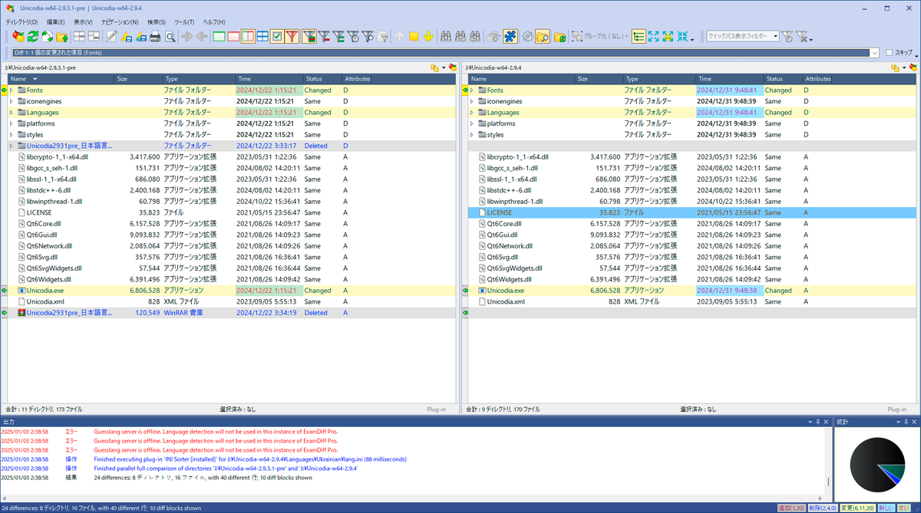Screen dimensions: 921x513
Task: Click the funnel with clock filter icon
Action: click(354, 36)
